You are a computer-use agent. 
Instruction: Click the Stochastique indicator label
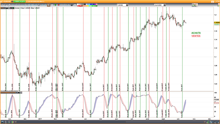(8, 93)
